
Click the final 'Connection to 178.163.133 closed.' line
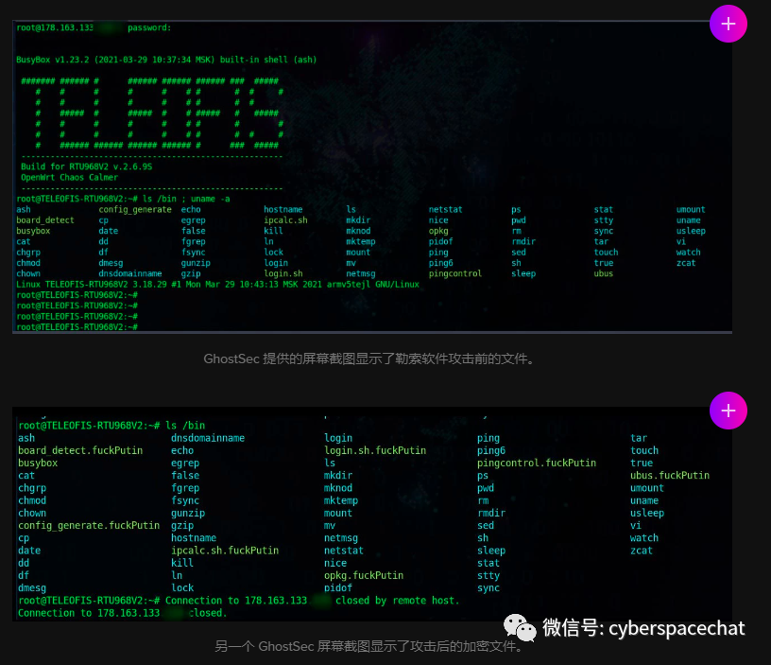click(123, 613)
